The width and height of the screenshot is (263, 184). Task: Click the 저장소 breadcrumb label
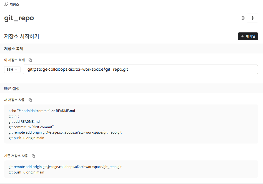point(14,5)
